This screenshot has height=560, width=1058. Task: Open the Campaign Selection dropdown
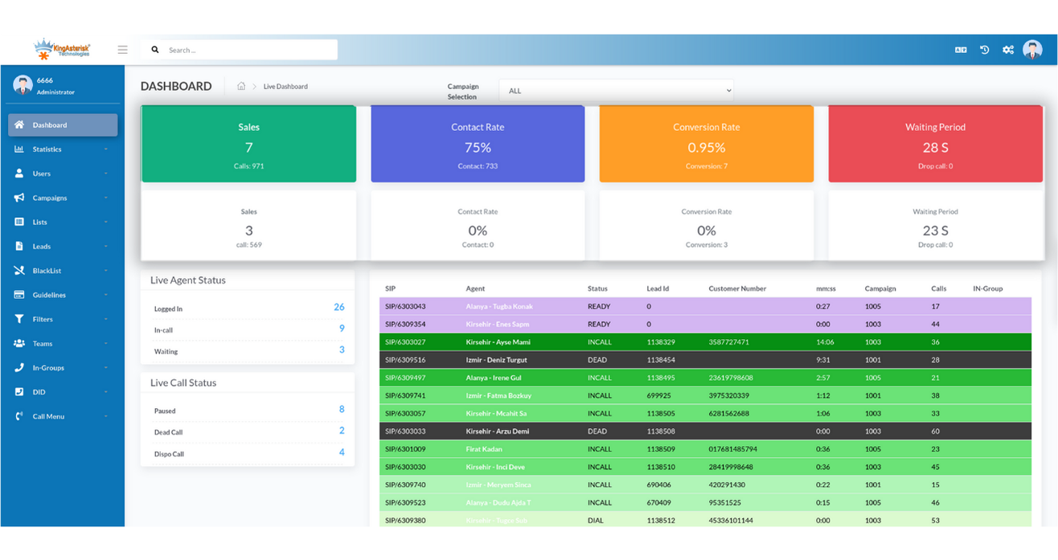(x=616, y=91)
